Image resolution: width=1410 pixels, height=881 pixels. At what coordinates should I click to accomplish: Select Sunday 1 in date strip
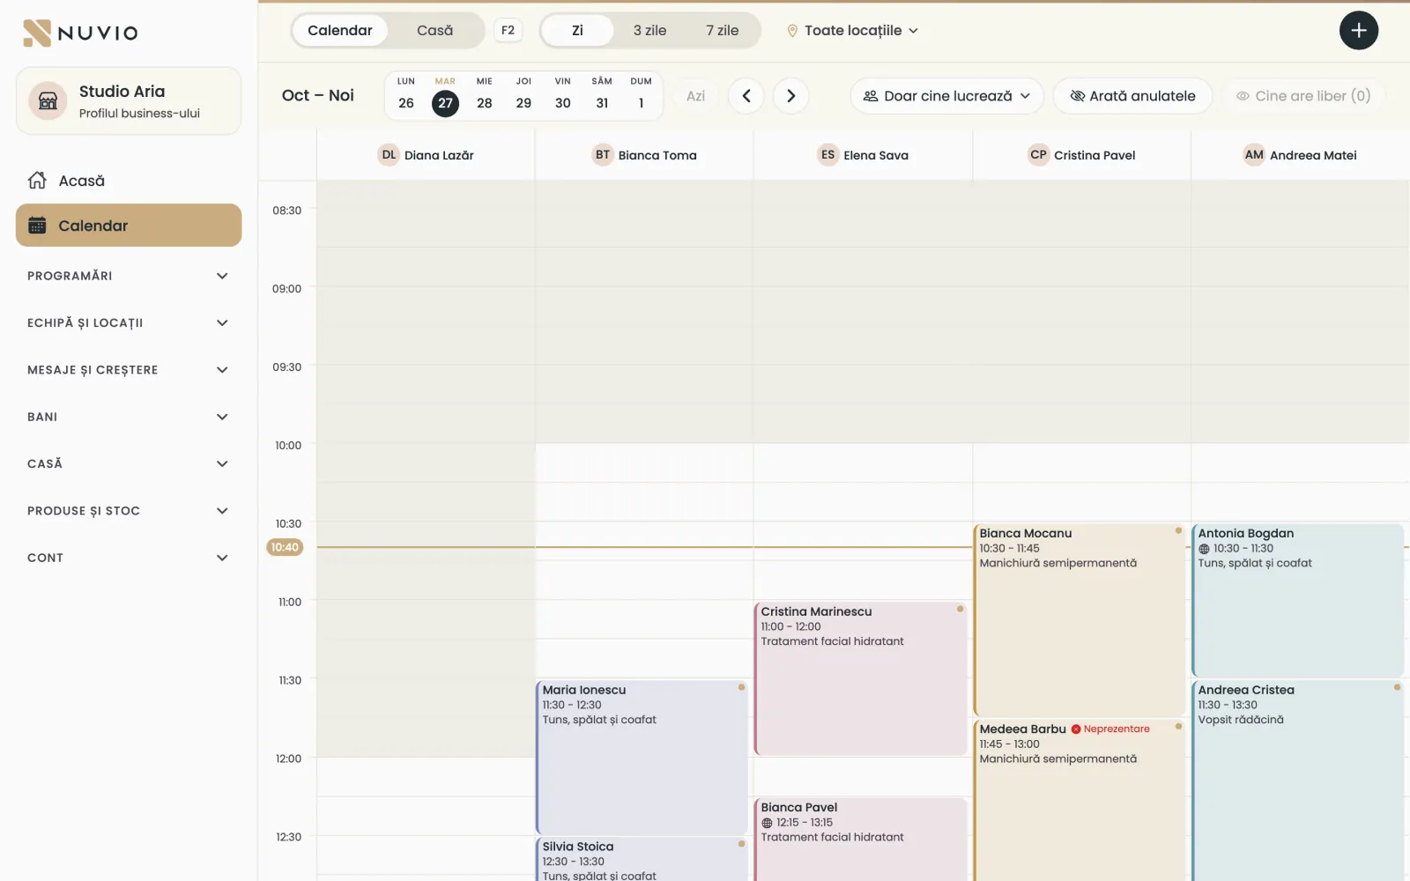[642, 95]
